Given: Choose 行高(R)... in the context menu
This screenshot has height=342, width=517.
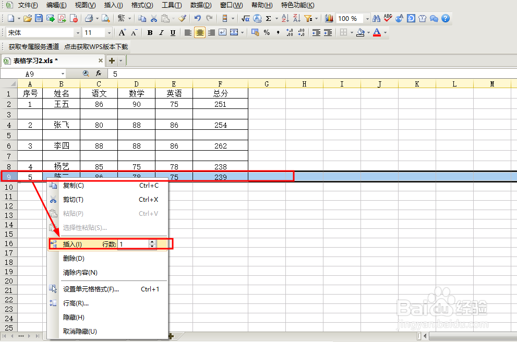Looking at the screenshot, I should (x=109, y=303).
